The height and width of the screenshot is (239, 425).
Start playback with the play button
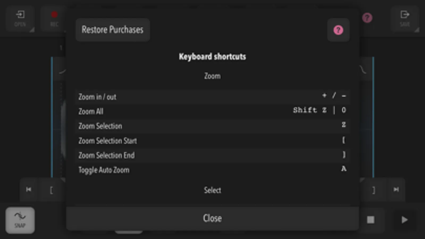click(404, 220)
